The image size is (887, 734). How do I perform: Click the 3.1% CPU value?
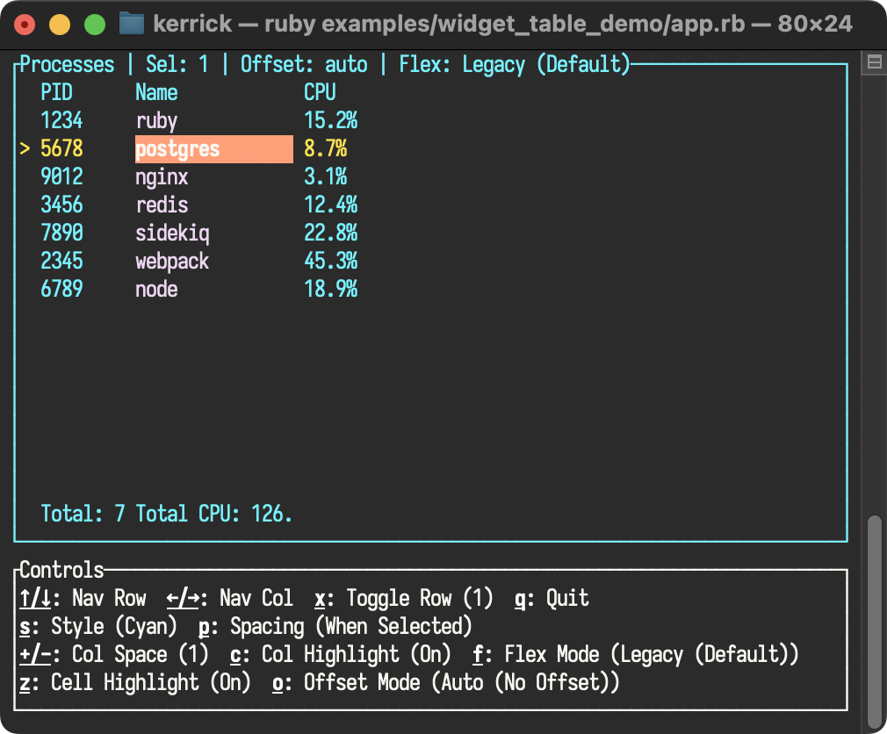click(325, 177)
